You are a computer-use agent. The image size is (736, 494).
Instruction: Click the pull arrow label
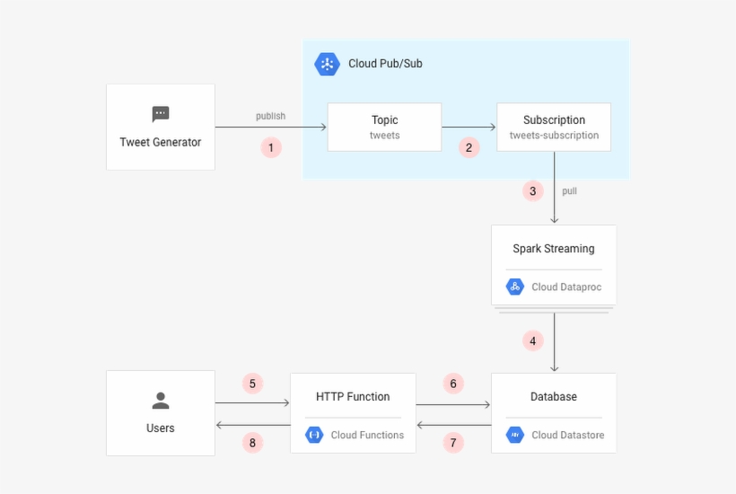tap(569, 191)
